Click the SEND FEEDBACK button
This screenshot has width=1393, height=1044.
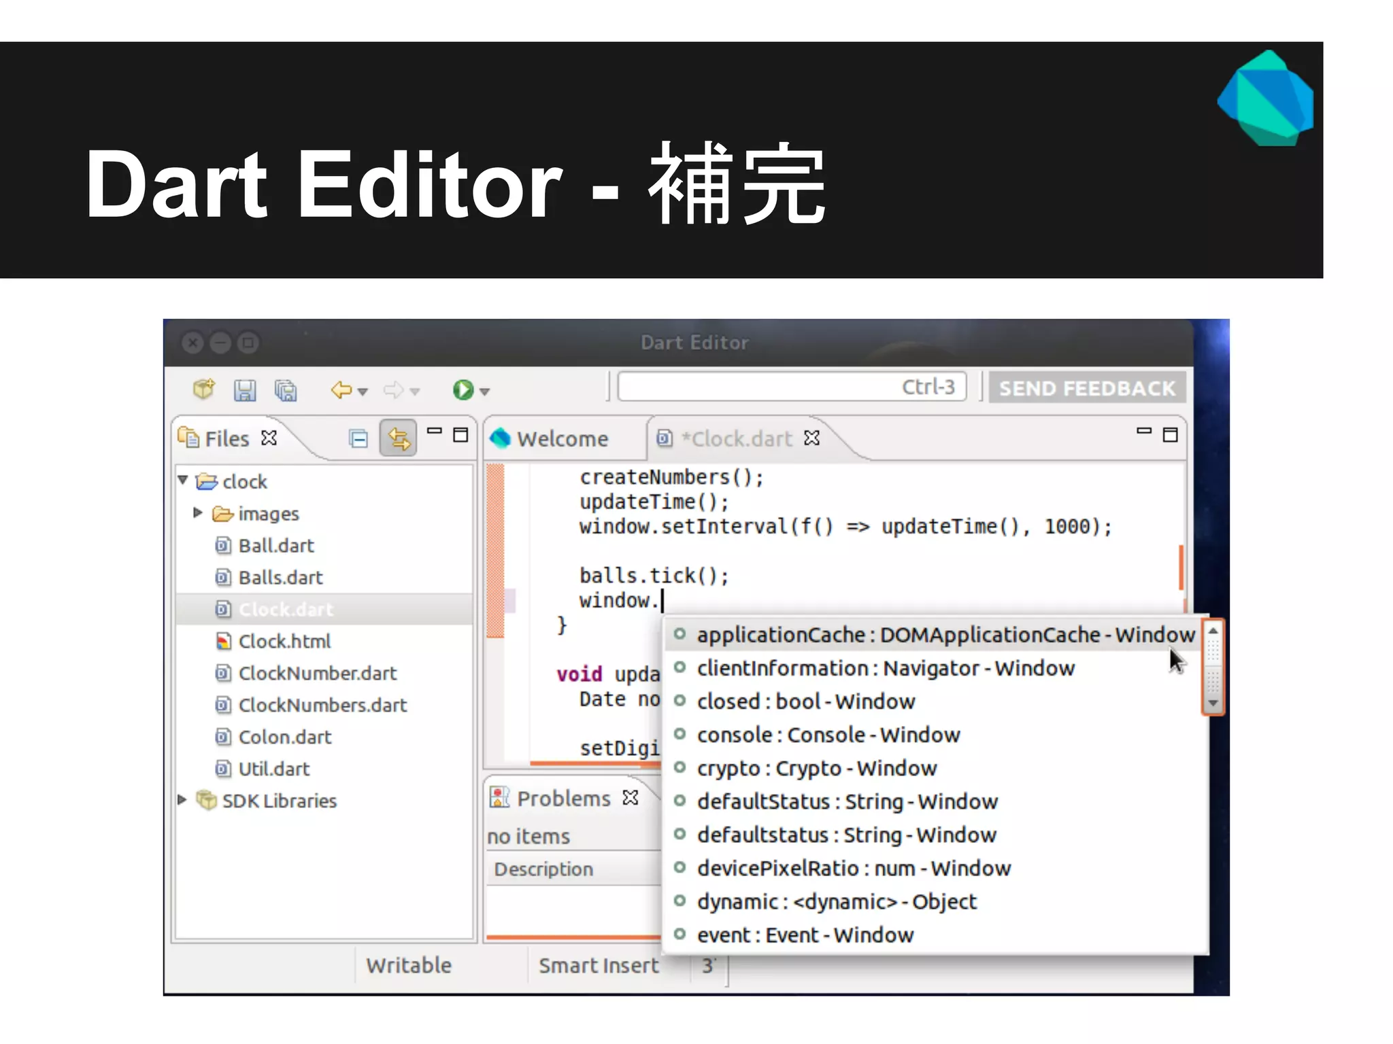1087,388
